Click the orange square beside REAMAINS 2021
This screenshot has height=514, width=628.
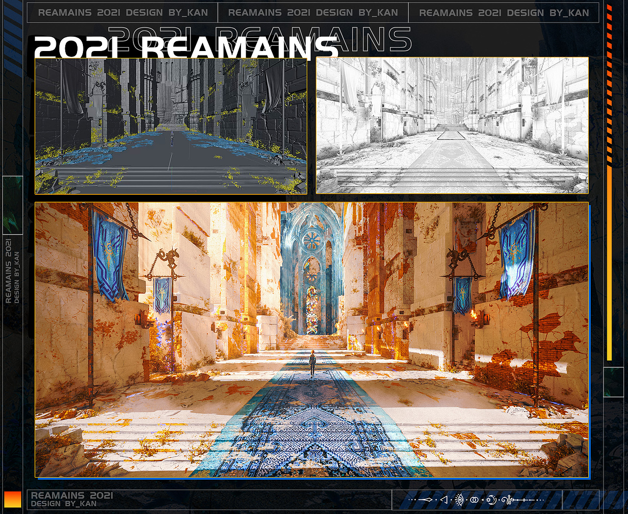[x=13, y=499]
